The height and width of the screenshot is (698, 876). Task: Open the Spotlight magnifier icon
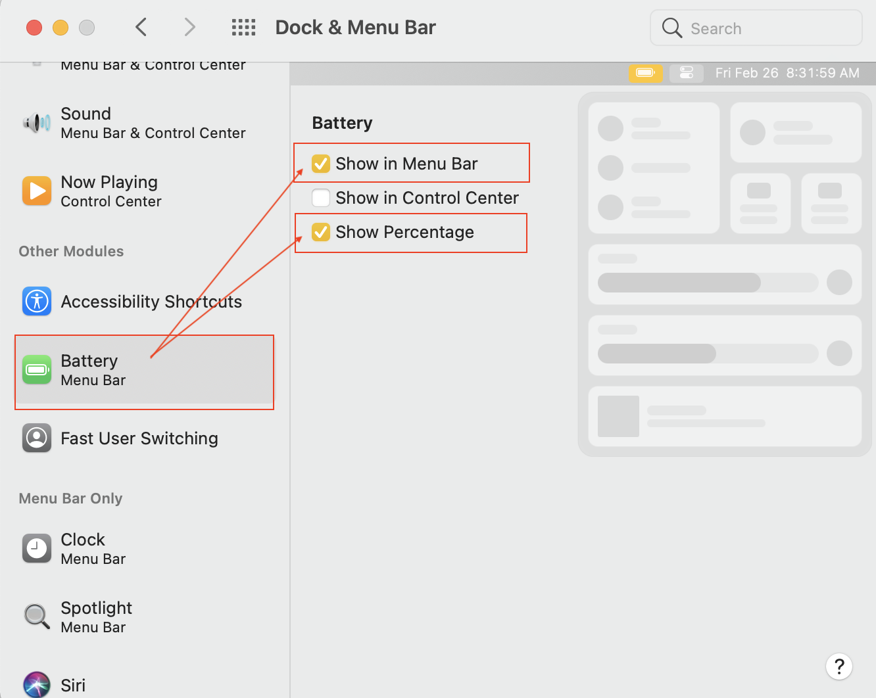tap(37, 617)
